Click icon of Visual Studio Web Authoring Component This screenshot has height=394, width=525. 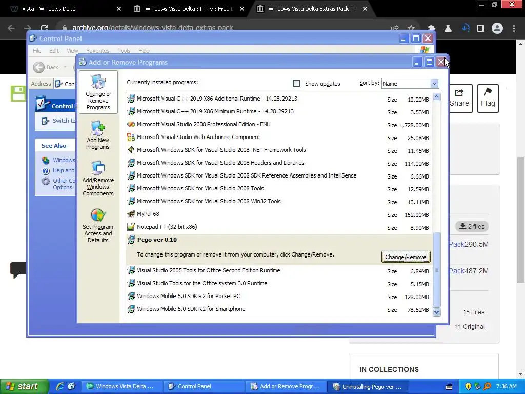(131, 137)
